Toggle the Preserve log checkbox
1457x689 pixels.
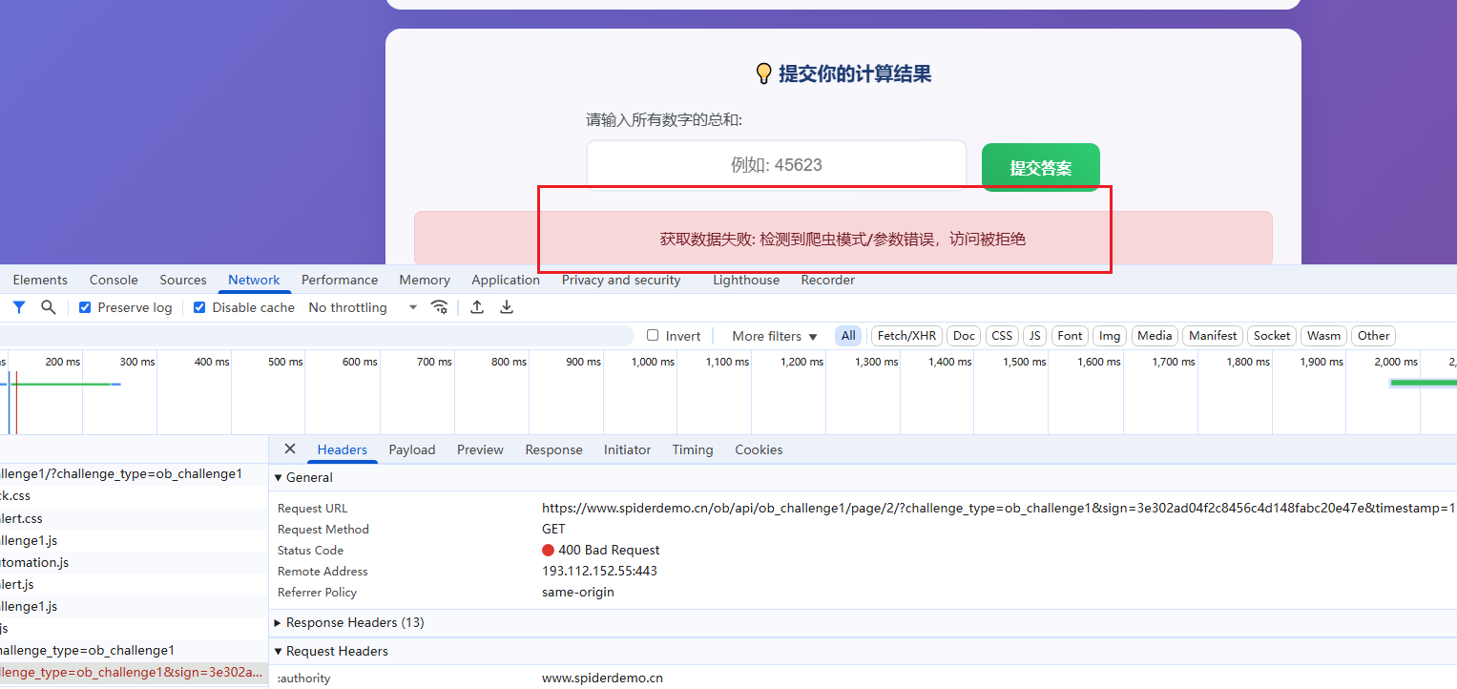pos(85,307)
